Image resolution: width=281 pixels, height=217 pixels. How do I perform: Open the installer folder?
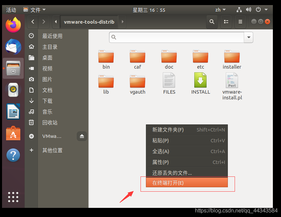[232, 60]
